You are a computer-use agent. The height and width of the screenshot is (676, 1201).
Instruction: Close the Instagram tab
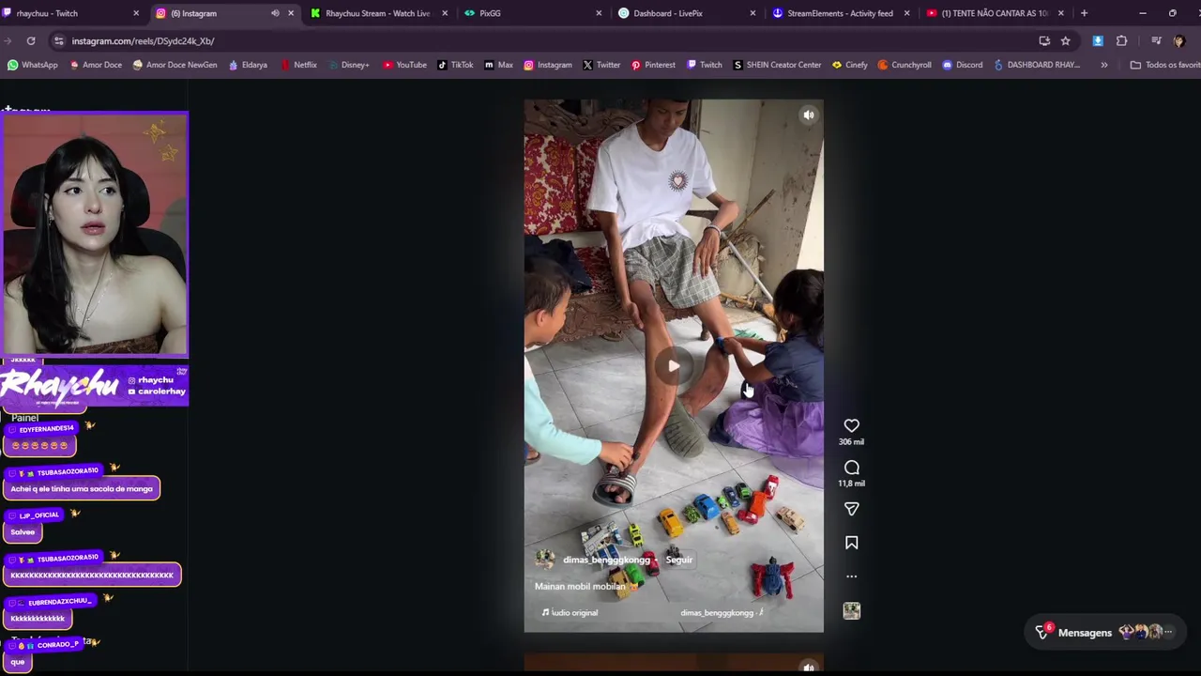coord(291,13)
